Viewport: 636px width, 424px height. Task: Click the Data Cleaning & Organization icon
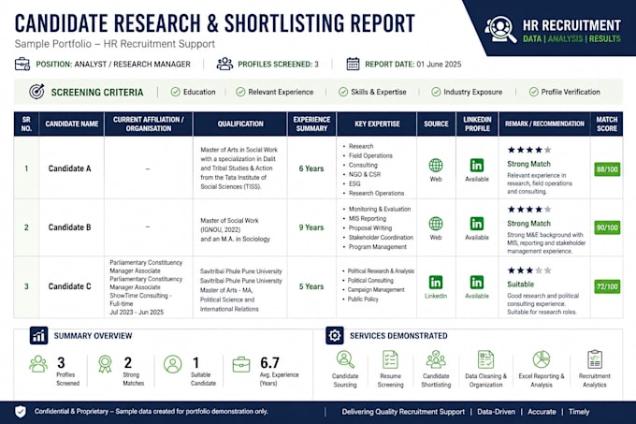click(x=485, y=359)
